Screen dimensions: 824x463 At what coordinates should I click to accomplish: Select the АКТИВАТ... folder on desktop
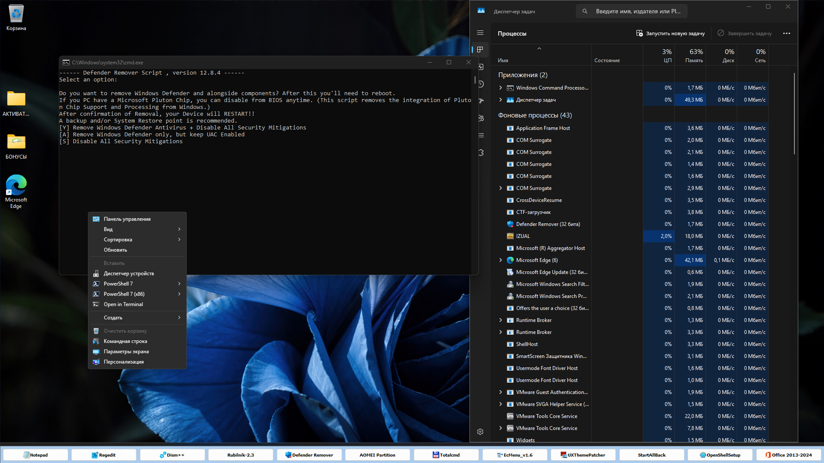coord(16,104)
